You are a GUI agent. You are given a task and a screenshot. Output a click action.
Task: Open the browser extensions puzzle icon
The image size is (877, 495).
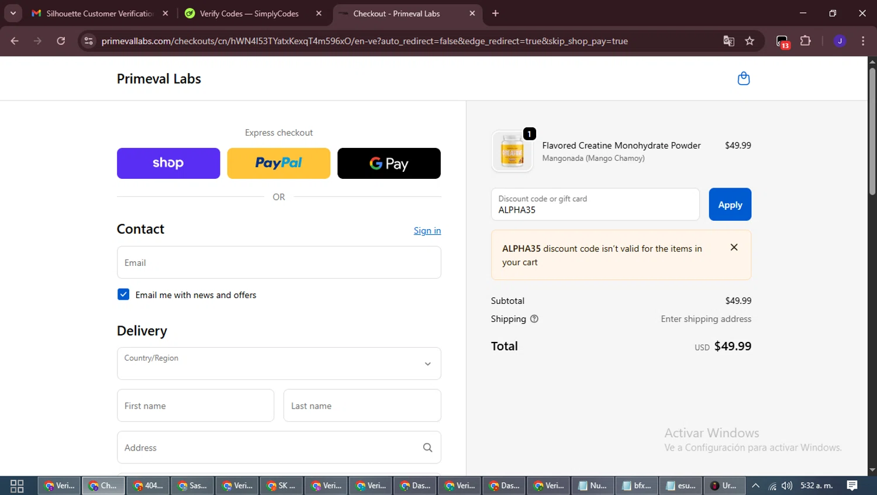tap(805, 41)
